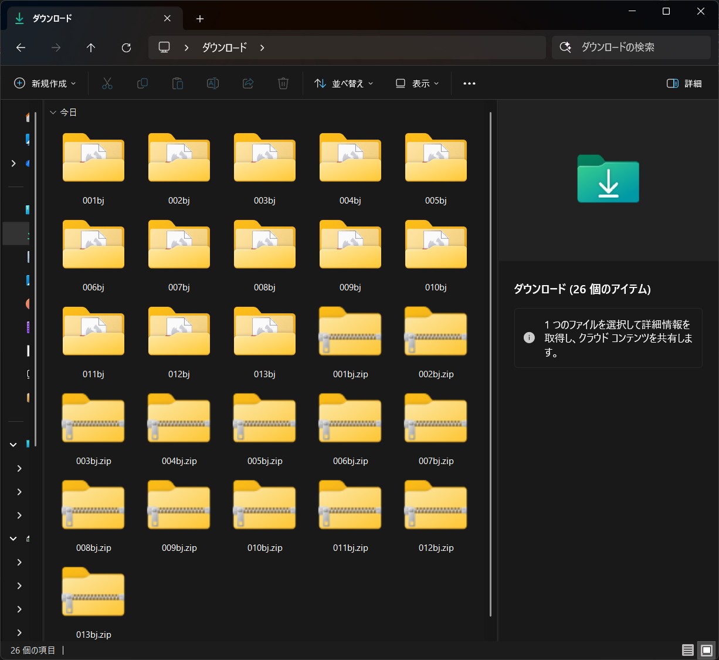Click the Delete trash icon
The height and width of the screenshot is (660, 719).
pos(283,83)
